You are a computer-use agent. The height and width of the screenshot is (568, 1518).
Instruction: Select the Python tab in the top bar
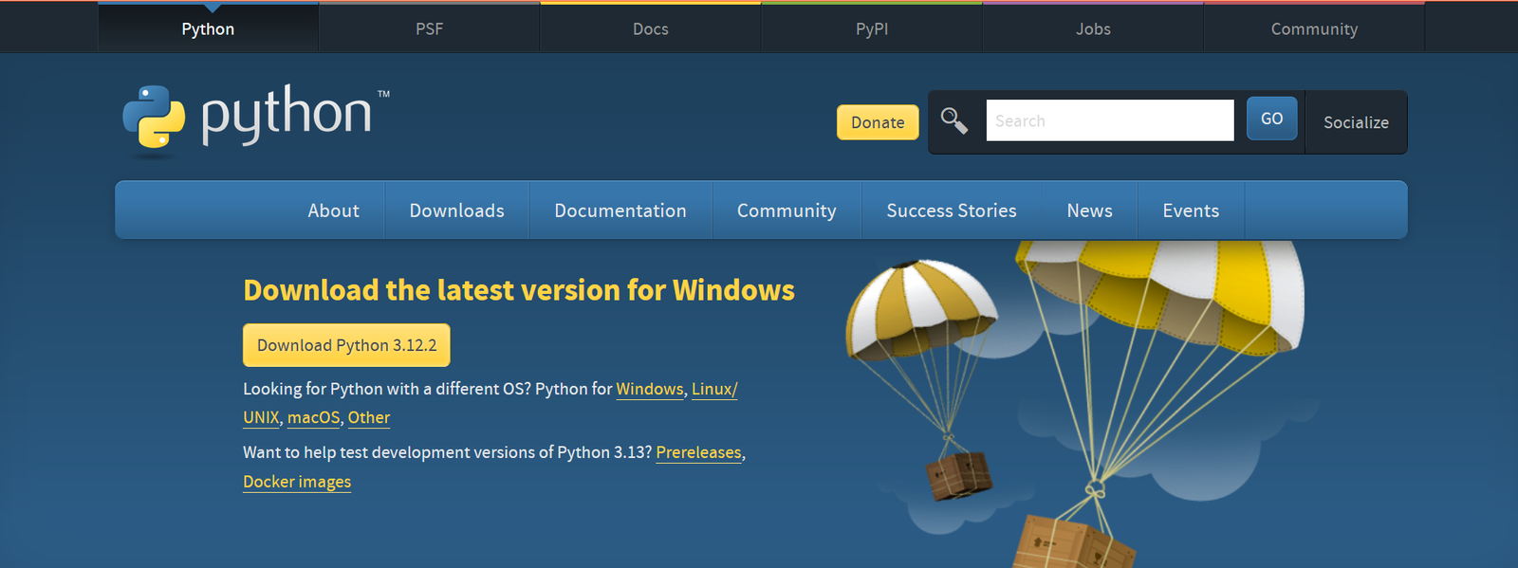(208, 28)
